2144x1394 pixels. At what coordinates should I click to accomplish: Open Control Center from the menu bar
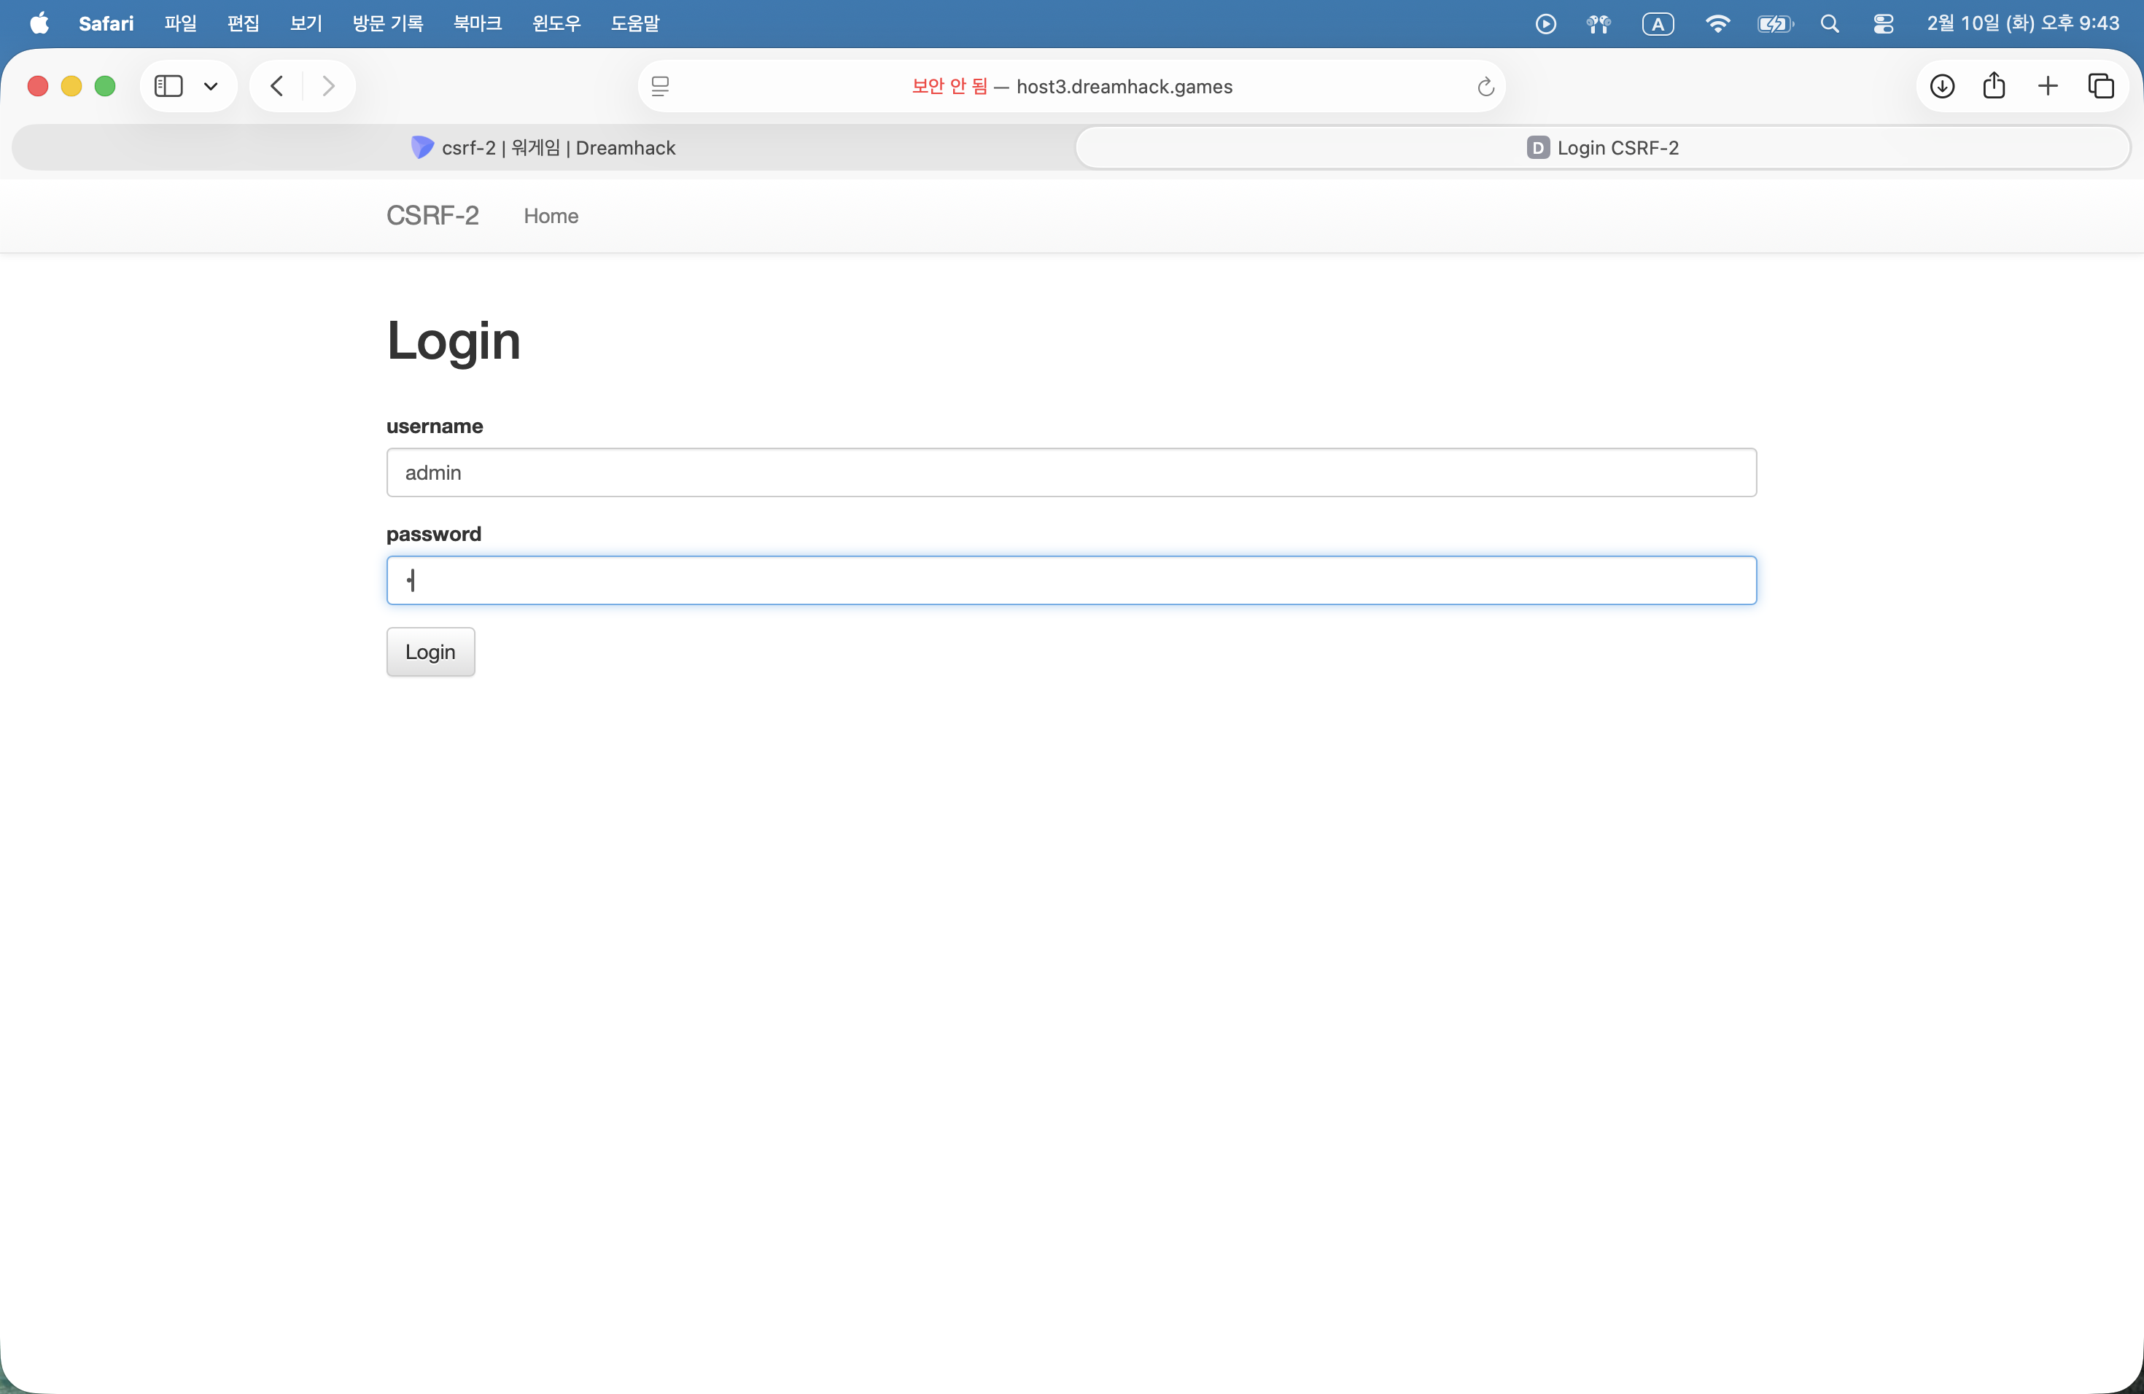1884,23
